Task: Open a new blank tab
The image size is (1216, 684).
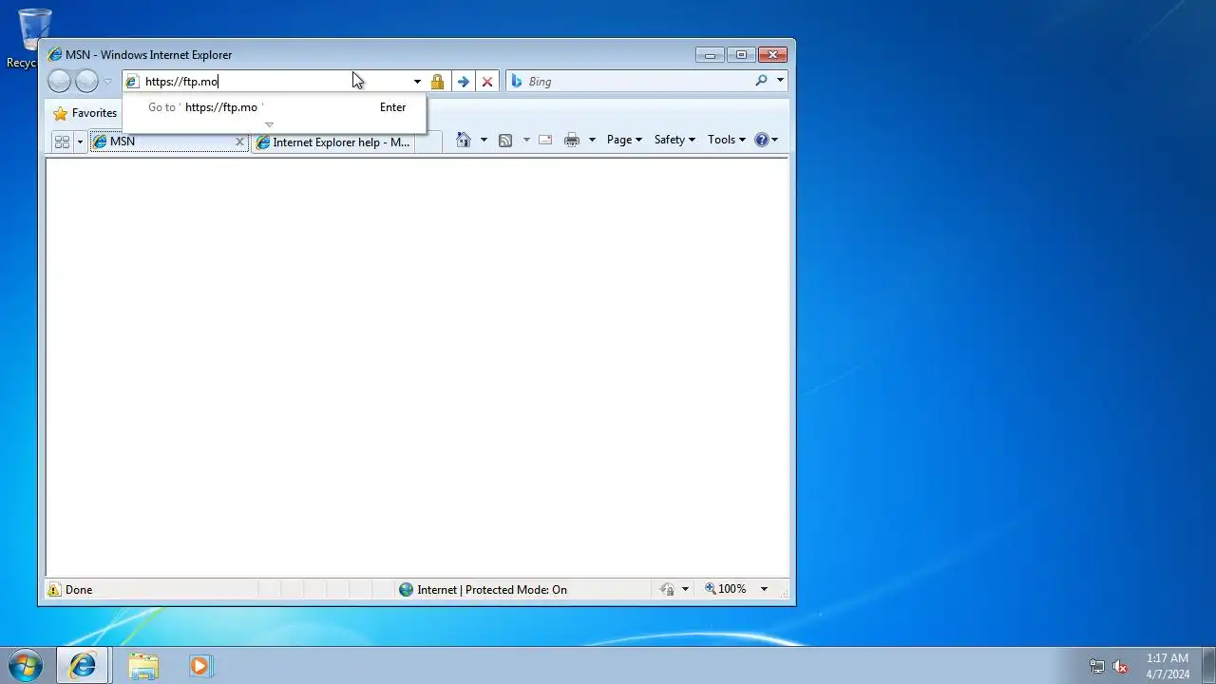Action: pyautogui.click(x=428, y=142)
